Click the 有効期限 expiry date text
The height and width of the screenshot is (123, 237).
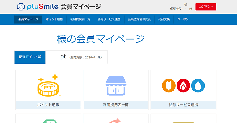(86, 57)
